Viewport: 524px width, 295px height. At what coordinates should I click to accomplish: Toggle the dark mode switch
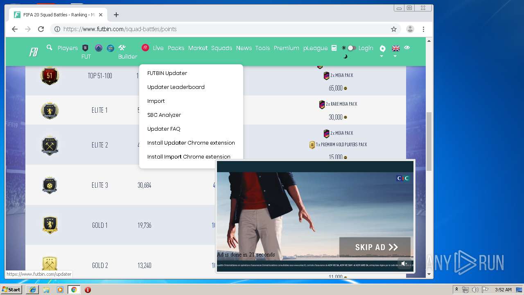[x=351, y=48]
